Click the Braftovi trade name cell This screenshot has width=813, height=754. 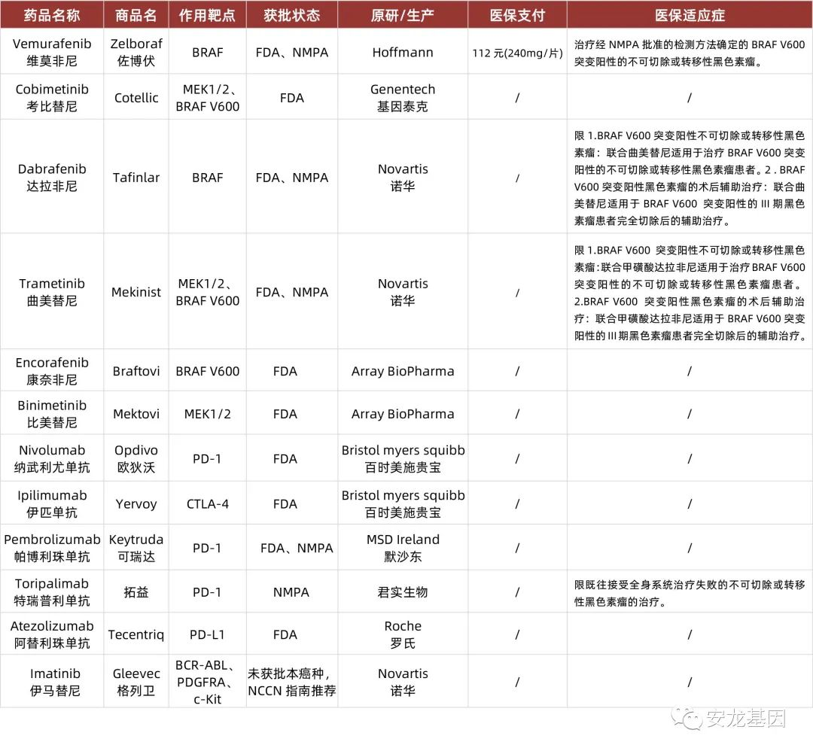136,371
